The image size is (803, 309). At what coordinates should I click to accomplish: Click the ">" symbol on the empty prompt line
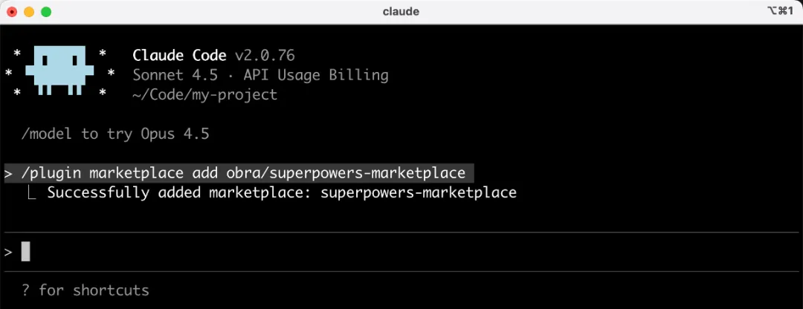pyautogui.click(x=8, y=252)
